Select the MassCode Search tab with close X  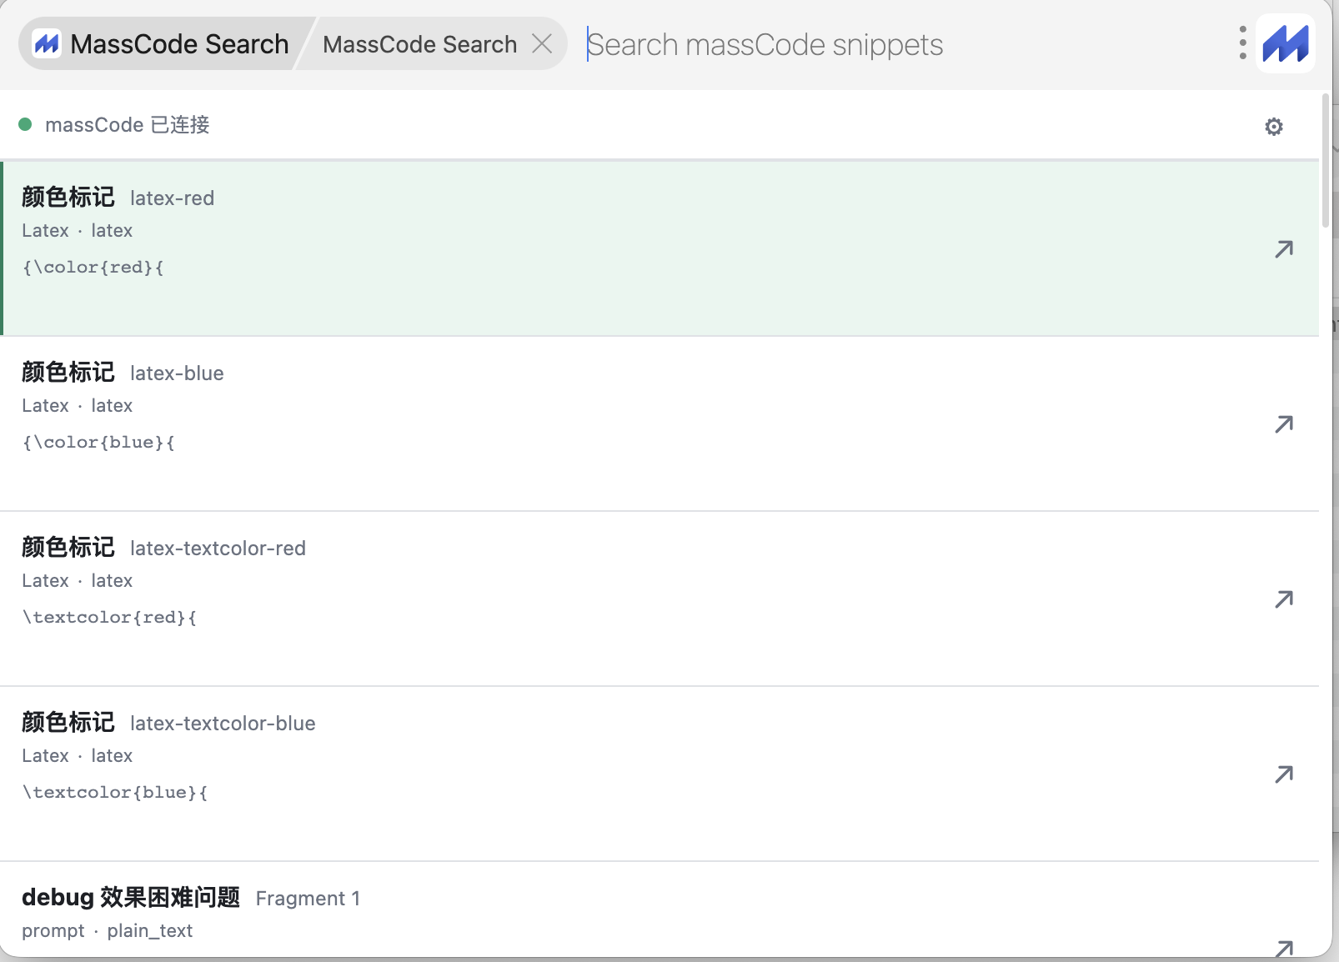(x=433, y=43)
